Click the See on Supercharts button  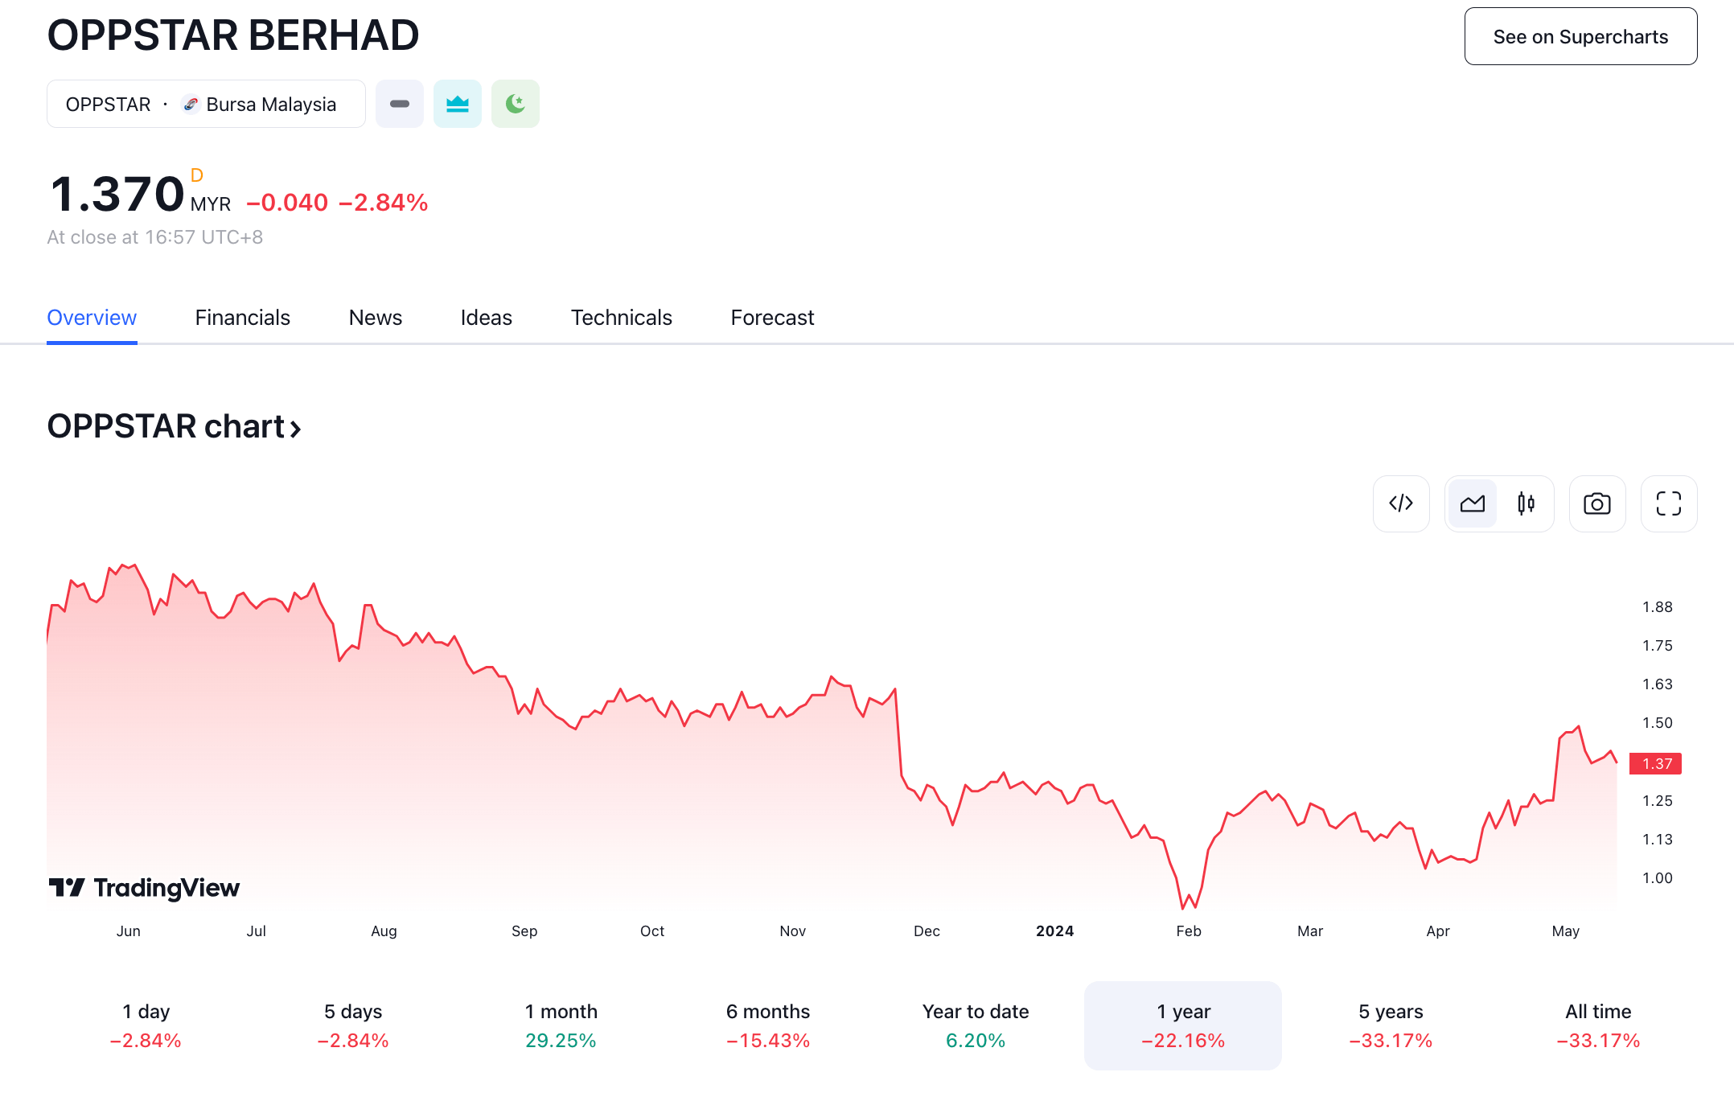click(x=1580, y=37)
